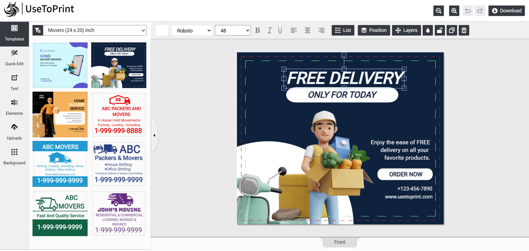Open the template size dropdown
Screen dimensions: 529x251
click(95, 30)
